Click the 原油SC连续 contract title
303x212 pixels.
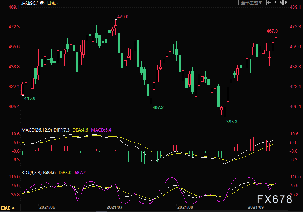[32, 3]
